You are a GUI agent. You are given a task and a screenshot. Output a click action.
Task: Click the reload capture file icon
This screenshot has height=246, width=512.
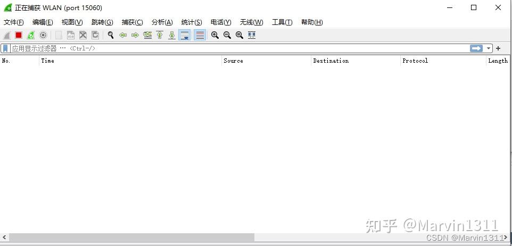[95, 35]
